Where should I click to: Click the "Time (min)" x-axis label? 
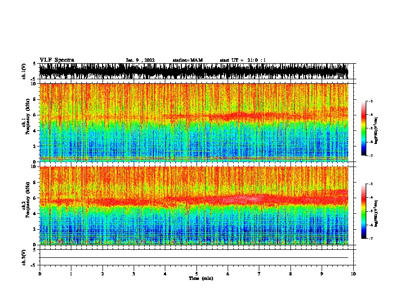coord(201,278)
